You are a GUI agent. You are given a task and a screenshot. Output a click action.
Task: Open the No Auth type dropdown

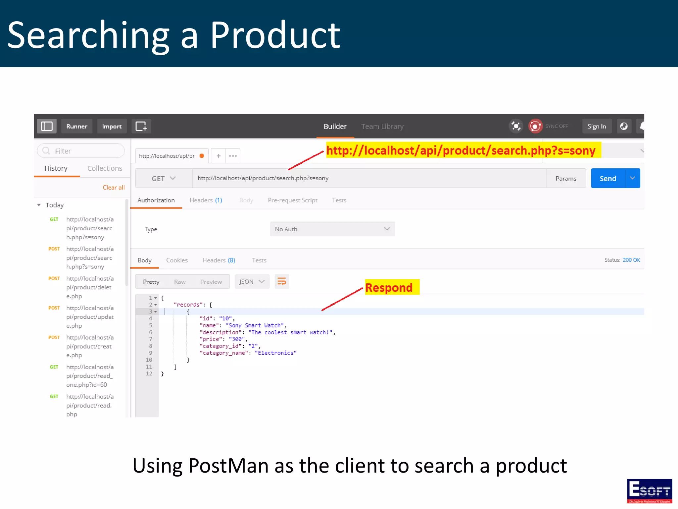click(x=332, y=229)
